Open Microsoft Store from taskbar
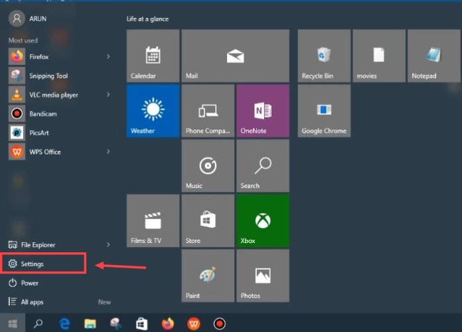The width and height of the screenshot is (462, 332). pos(141,323)
